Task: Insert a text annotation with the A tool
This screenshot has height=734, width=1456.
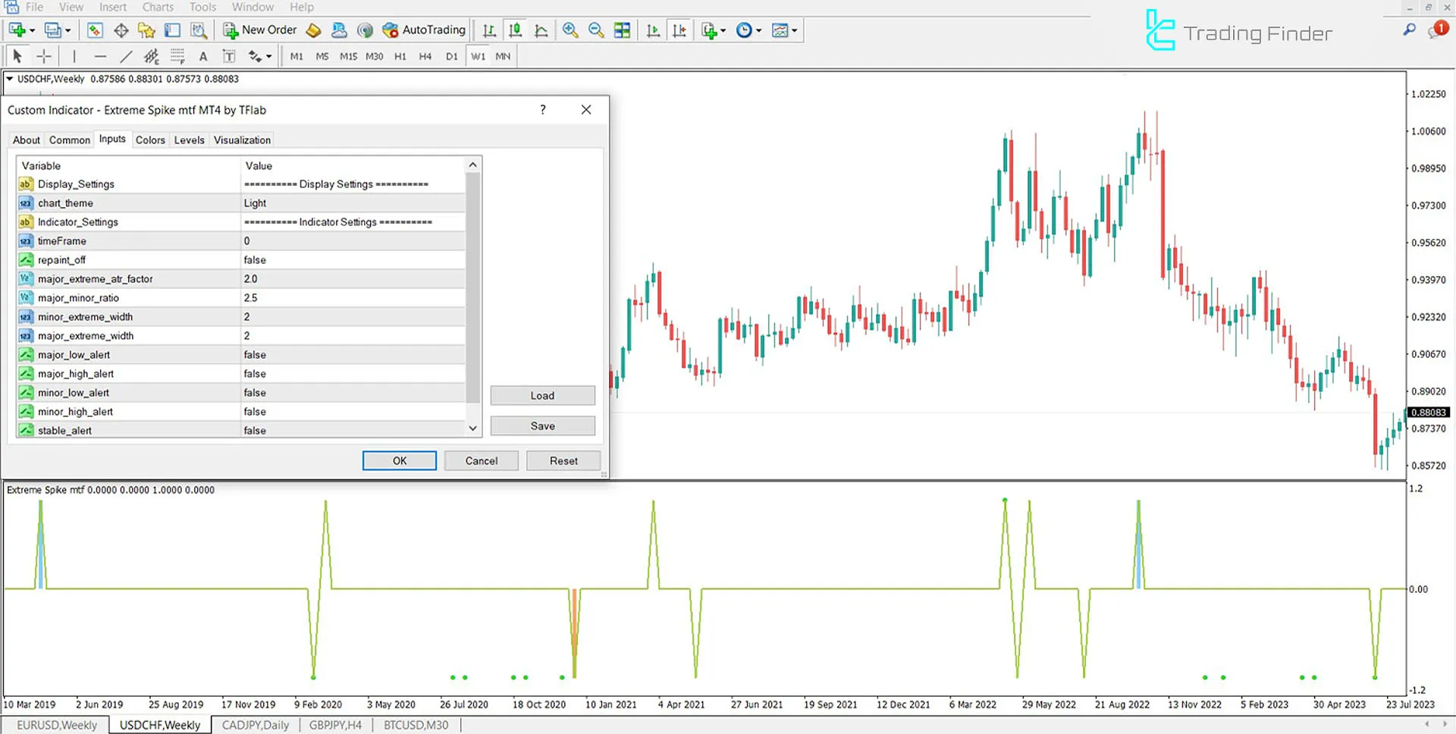Action: [x=203, y=55]
